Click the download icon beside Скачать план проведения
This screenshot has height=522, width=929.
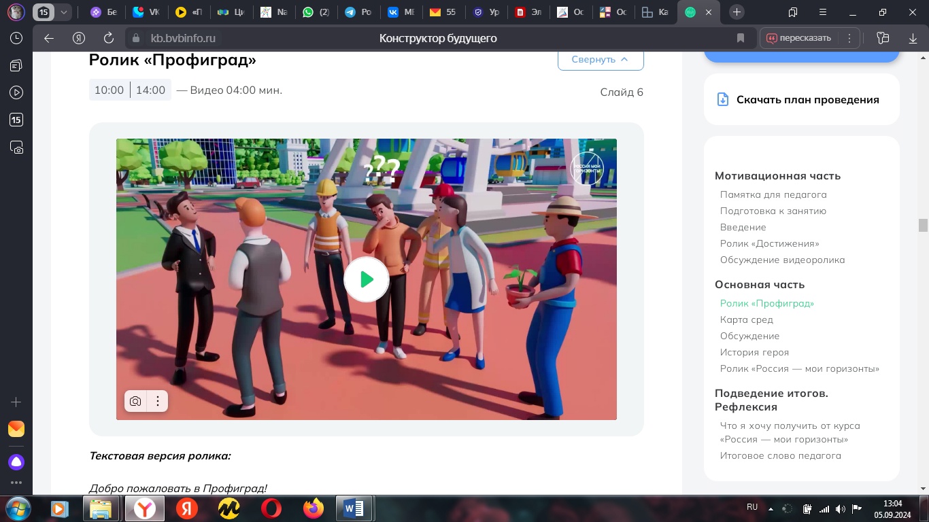(x=723, y=99)
